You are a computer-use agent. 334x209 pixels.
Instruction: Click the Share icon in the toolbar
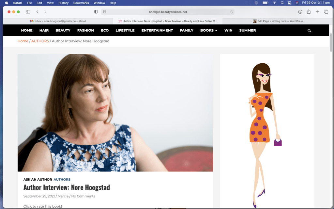[x=309, y=12]
